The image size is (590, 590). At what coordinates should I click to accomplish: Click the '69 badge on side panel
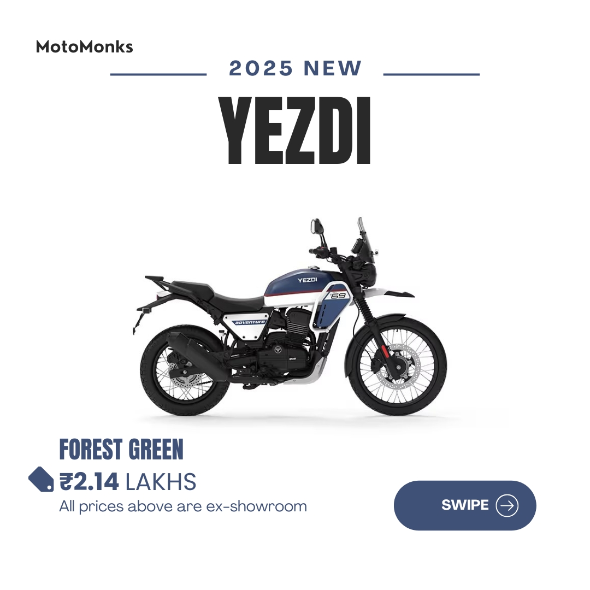tap(338, 296)
